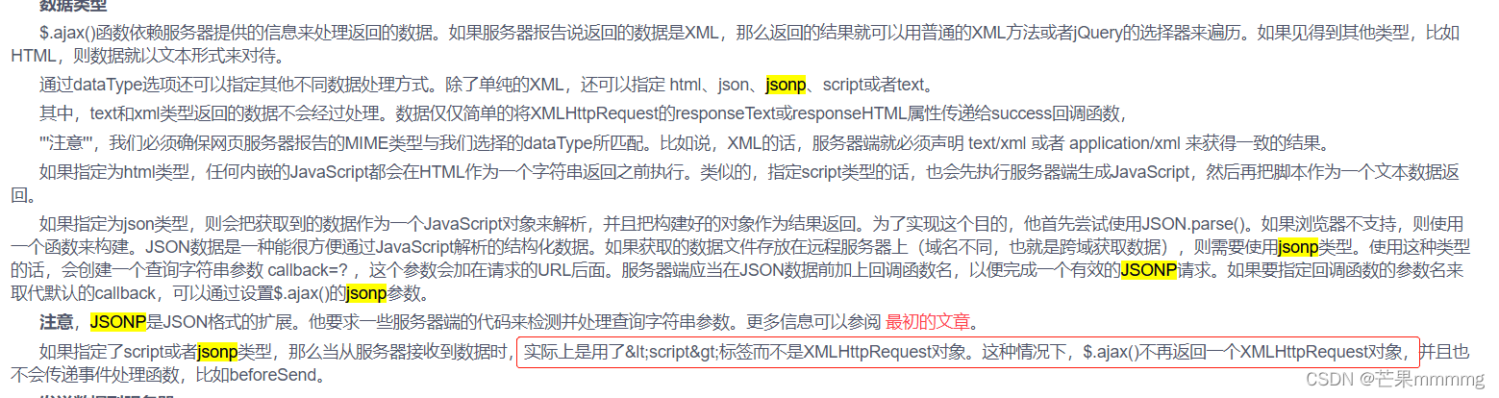Click highlighted jsonp before '参数。'
The image size is (1499, 398).
coord(365,293)
